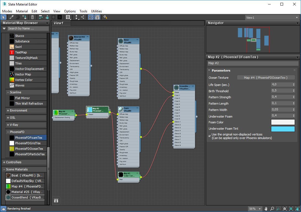The width and height of the screenshot is (301, 212).
Task: Click the Ocean Texture Map #4 button
Action: click(266, 78)
